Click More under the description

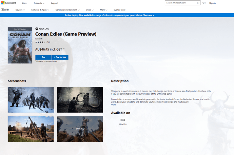(113, 104)
